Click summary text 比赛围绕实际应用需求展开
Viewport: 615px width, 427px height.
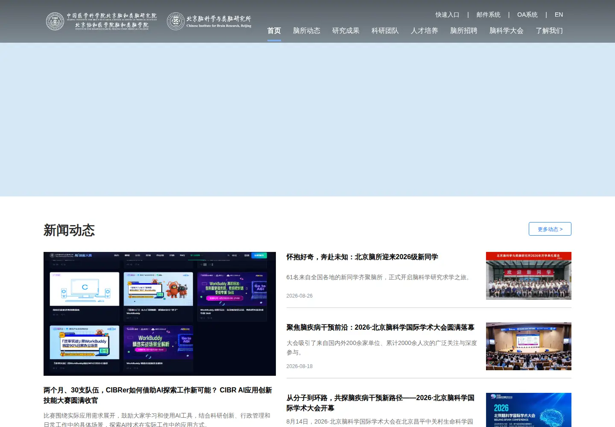[157, 420]
